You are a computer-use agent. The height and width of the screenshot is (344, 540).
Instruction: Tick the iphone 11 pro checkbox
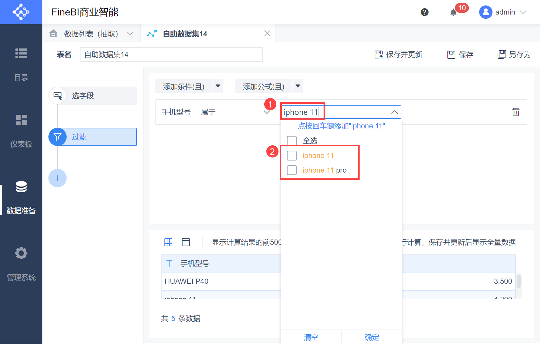(292, 170)
